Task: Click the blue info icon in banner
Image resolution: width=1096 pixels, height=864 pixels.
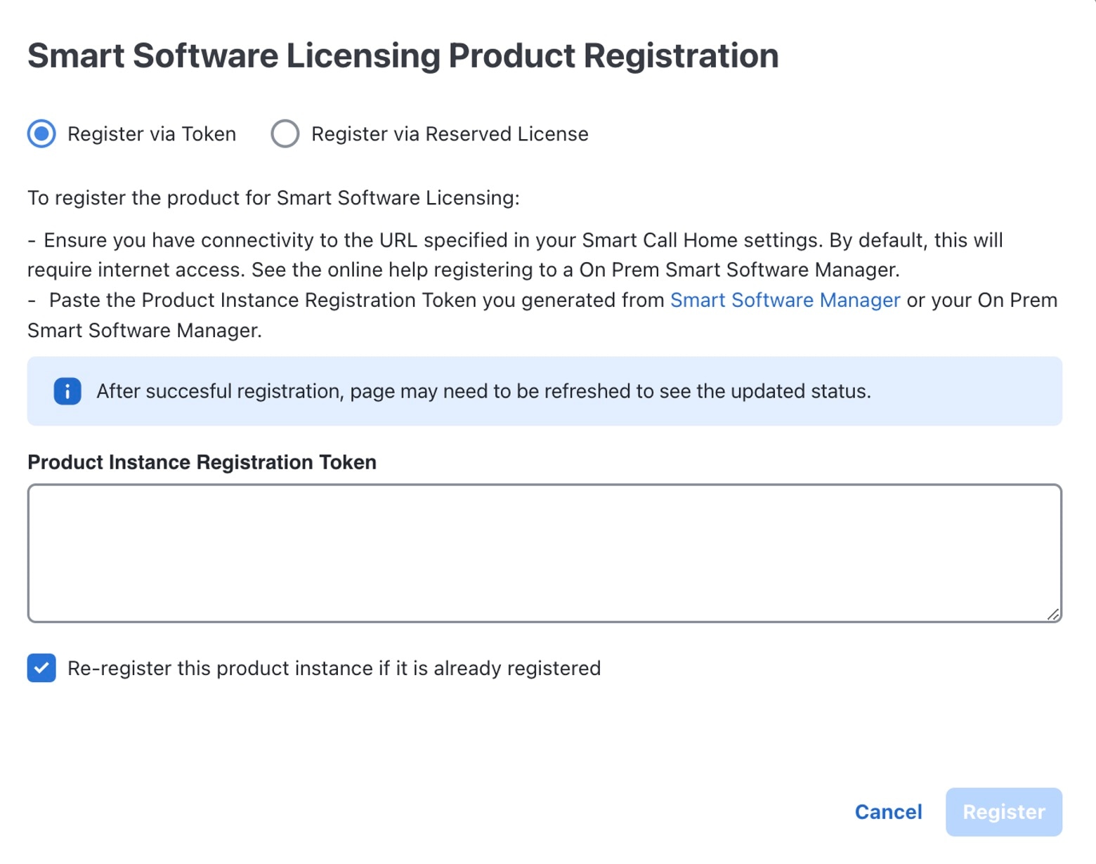Action: pyautogui.click(x=67, y=391)
